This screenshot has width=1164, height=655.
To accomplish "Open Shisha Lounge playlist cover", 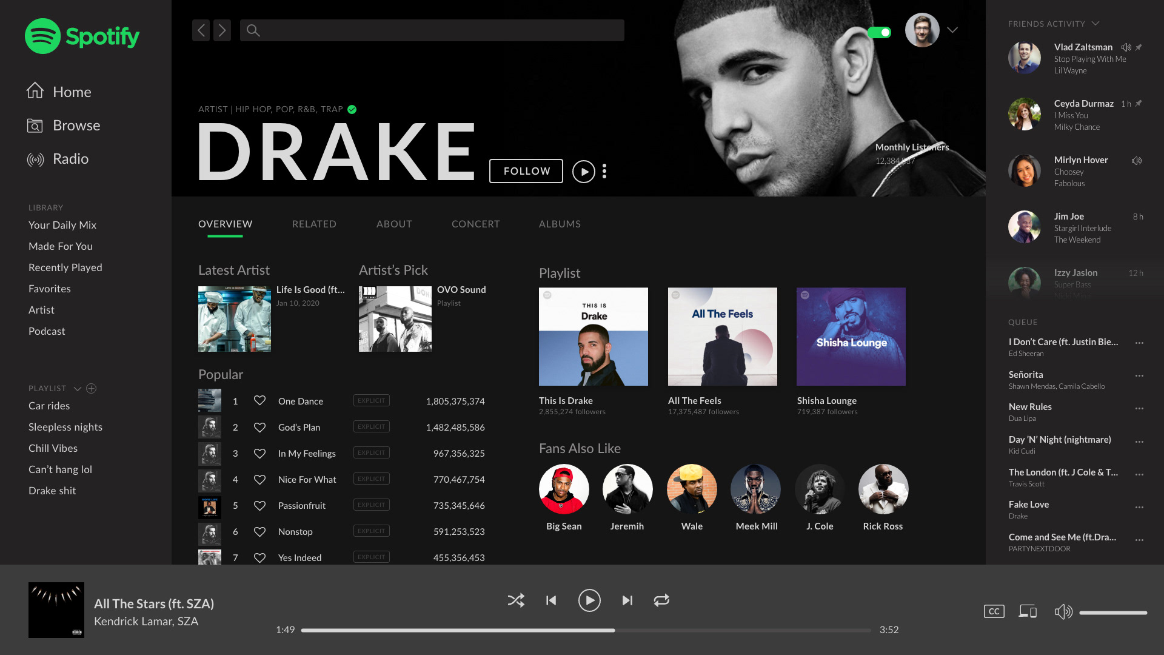I will coord(851,337).
